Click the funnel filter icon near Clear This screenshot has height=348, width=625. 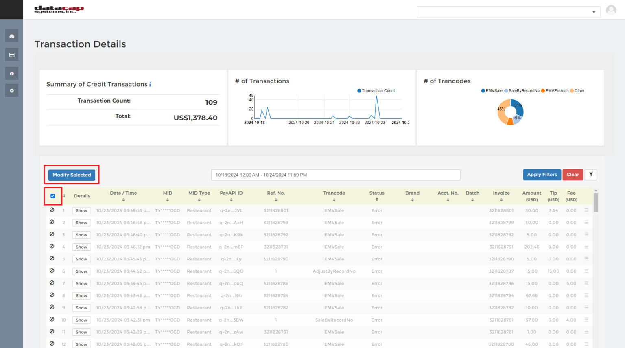[x=591, y=175]
